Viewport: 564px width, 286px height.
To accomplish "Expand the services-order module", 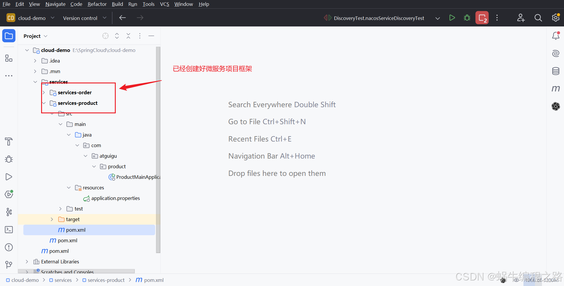I will [44, 92].
